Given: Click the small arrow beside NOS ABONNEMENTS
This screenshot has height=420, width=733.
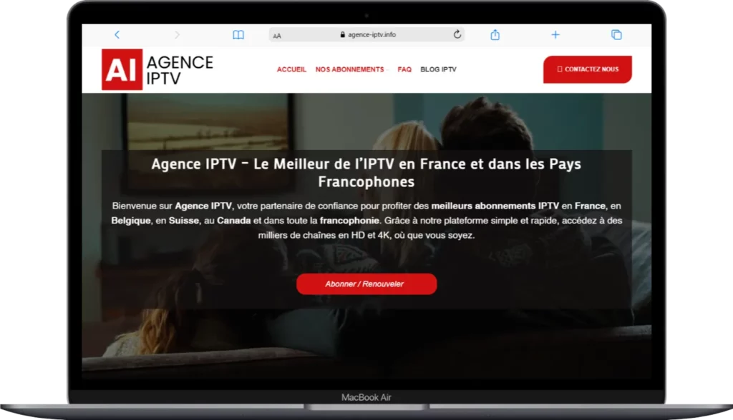Looking at the screenshot, I should [387, 70].
